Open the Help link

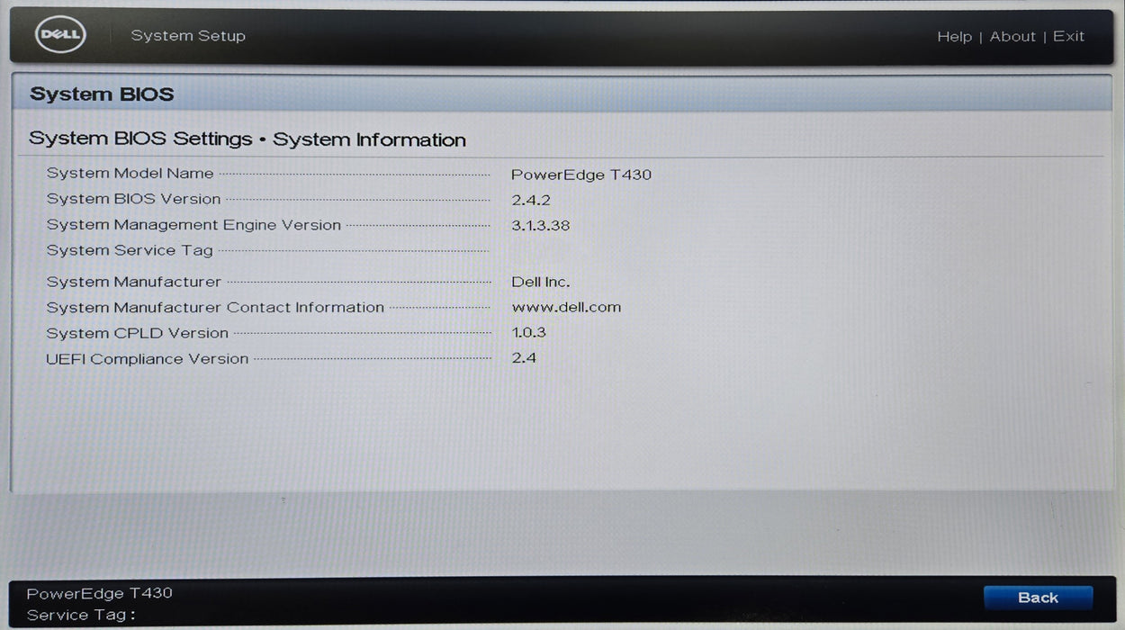[954, 37]
